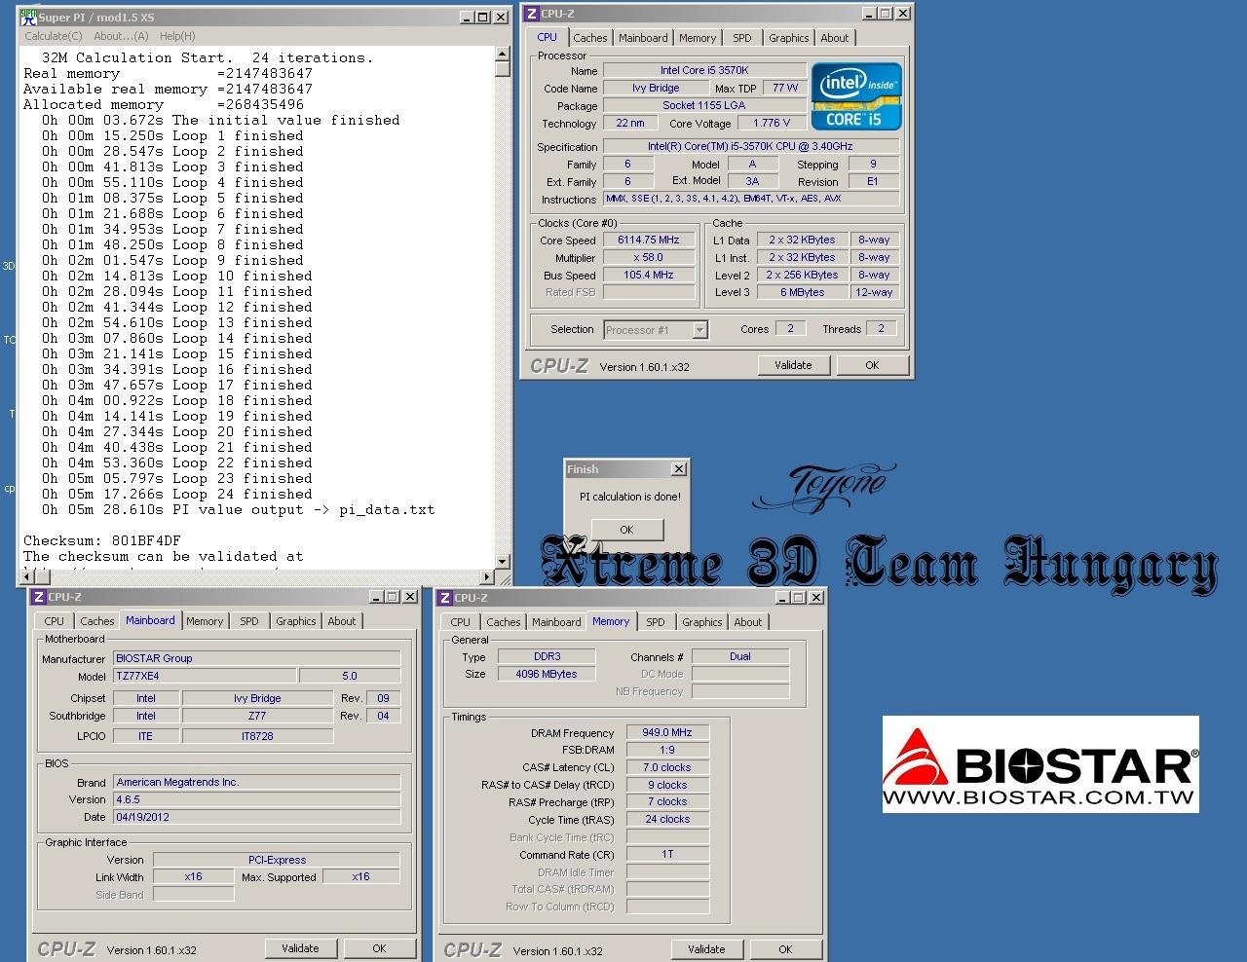Click the processor name Intel Core i5 3570K
This screenshot has height=962, width=1247.
pyautogui.click(x=704, y=70)
